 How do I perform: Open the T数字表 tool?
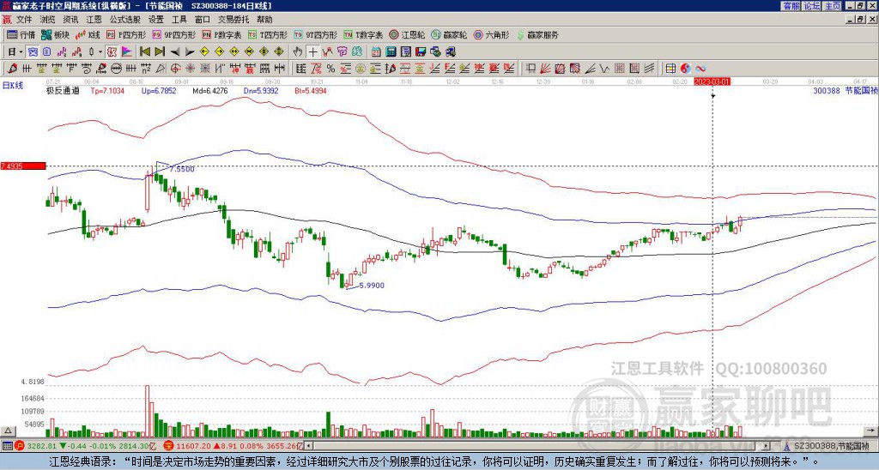click(363, 34)
